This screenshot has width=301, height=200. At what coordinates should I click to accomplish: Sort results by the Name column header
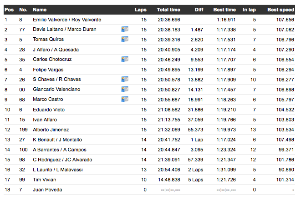pyautogui.click(x=40, y=10)
